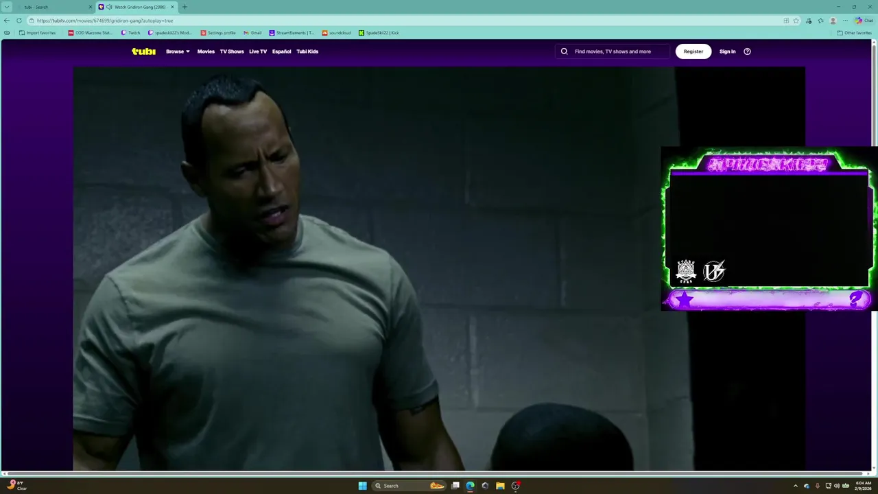Screen dimensions: 878x494
Task: Mute the tab via its speaker icon
Action: tap(109, 7)
